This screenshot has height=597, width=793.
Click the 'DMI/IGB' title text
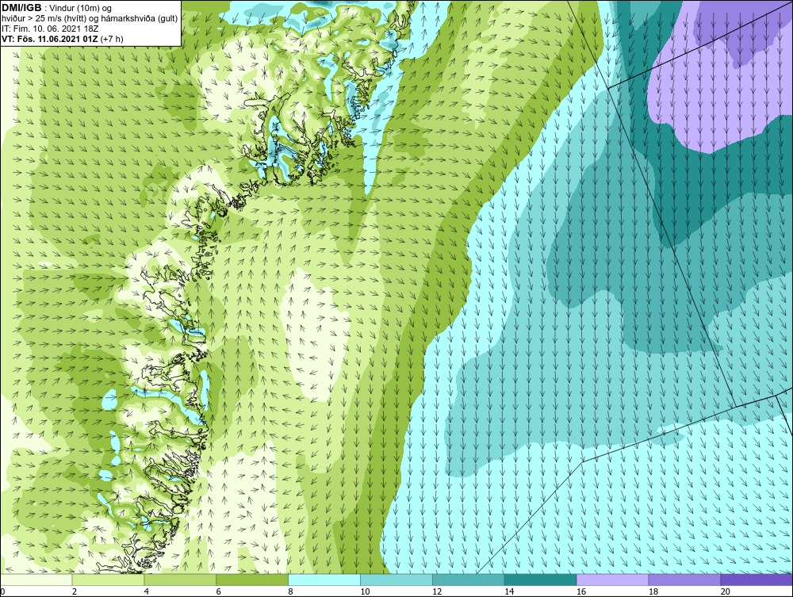pyautogui.click(x=22, y=8)
